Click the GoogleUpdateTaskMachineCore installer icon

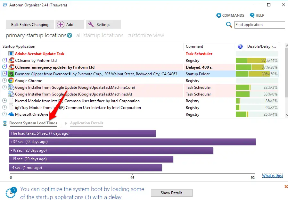[12, 87]
